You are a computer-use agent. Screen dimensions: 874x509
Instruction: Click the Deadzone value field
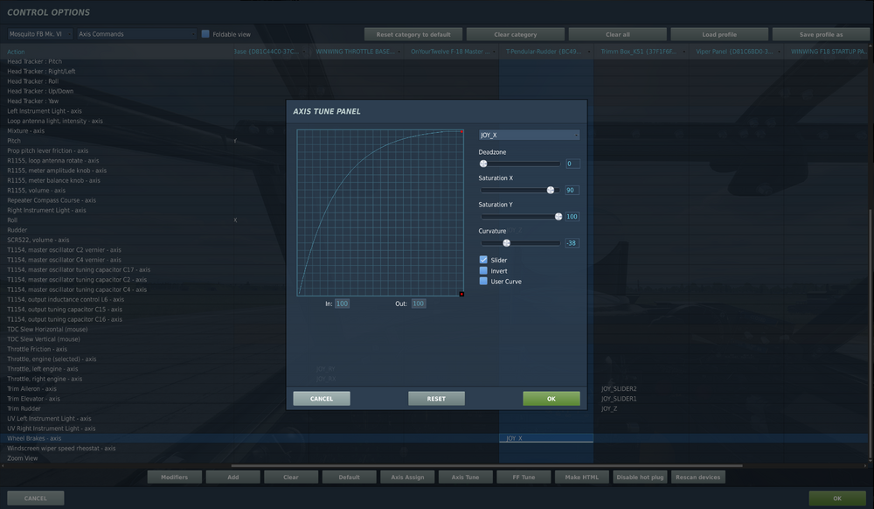tap(572, 164)
